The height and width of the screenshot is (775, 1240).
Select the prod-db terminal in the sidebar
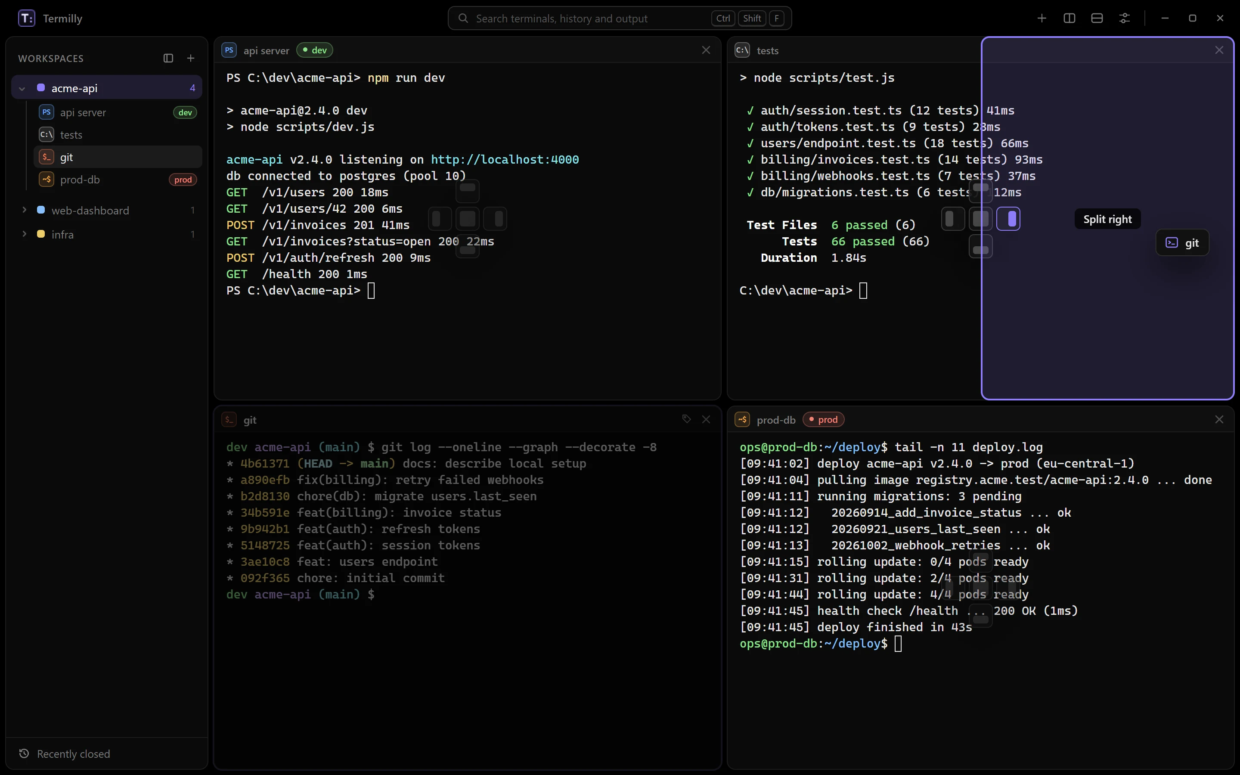tap(118, 180)
